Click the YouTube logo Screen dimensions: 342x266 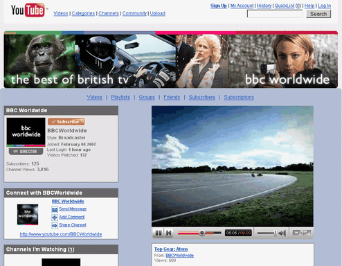(x=28, y=10)
